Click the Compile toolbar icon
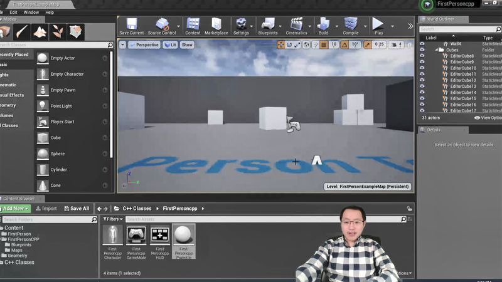This screenshot has width=502, height=282. tap(351, 26)
